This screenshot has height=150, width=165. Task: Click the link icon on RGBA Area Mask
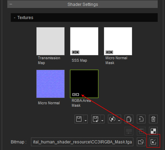coord(76,95)
